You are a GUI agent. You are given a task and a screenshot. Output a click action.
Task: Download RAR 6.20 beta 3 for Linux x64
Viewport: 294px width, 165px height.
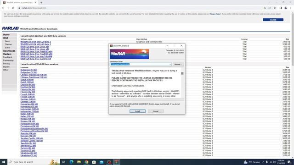coord(35,47)
